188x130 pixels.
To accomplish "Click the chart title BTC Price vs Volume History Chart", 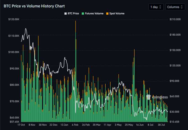I will 34,6.
